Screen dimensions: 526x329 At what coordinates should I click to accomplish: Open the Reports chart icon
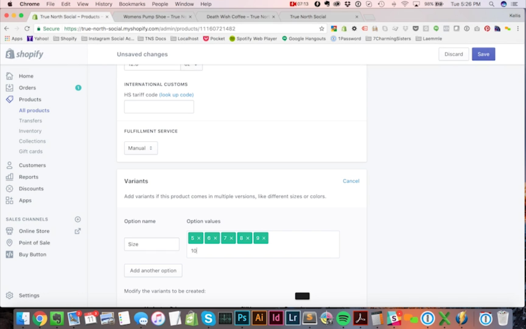[9, 177]
